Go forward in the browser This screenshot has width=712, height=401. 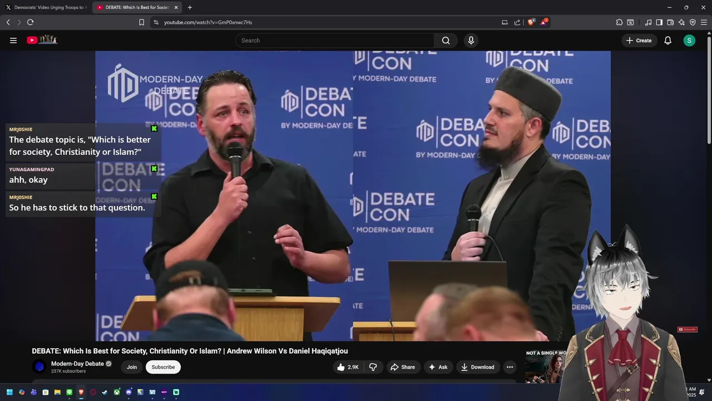click(x=19, y=22)
